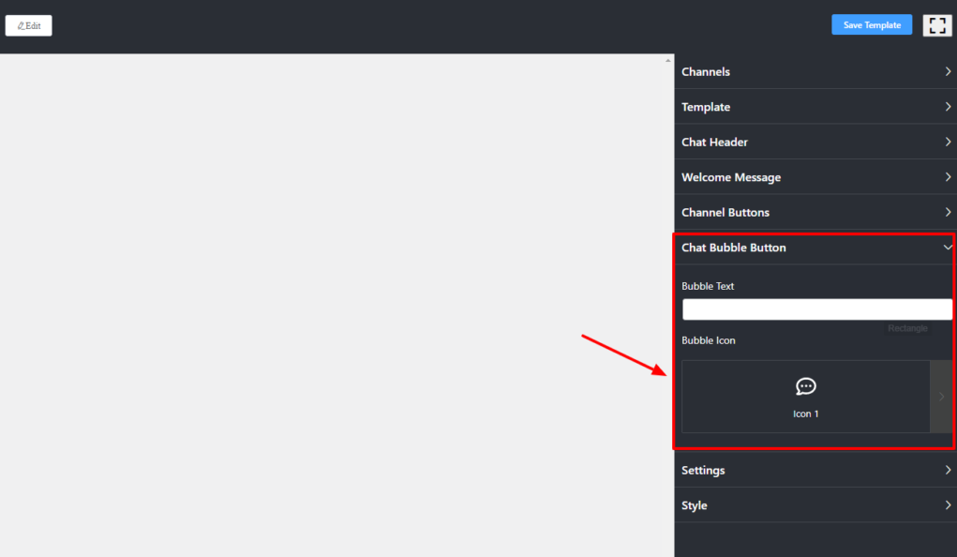
Task: Click the fullscreen toggle icon top right
Action: point(936,24)
